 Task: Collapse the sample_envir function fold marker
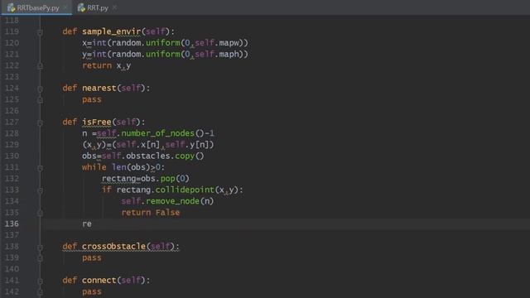(x=40, y=32)
